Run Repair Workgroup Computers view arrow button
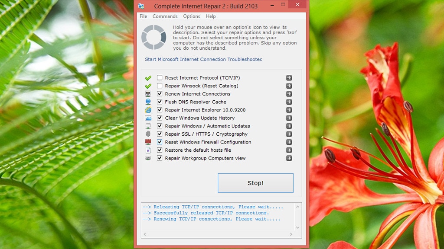Viewport: 444px width, 249px height. point(289,158)
